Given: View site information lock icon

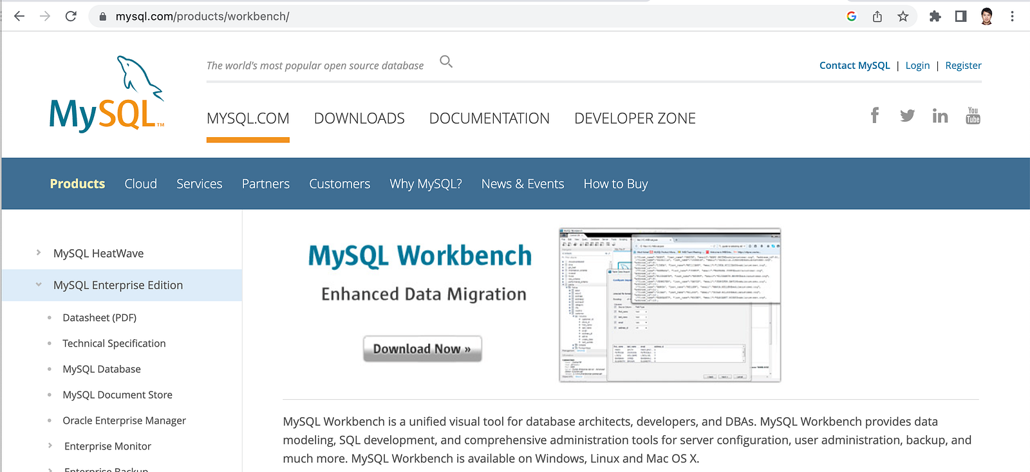Looking at the screenshot, I should click(102, 17).
